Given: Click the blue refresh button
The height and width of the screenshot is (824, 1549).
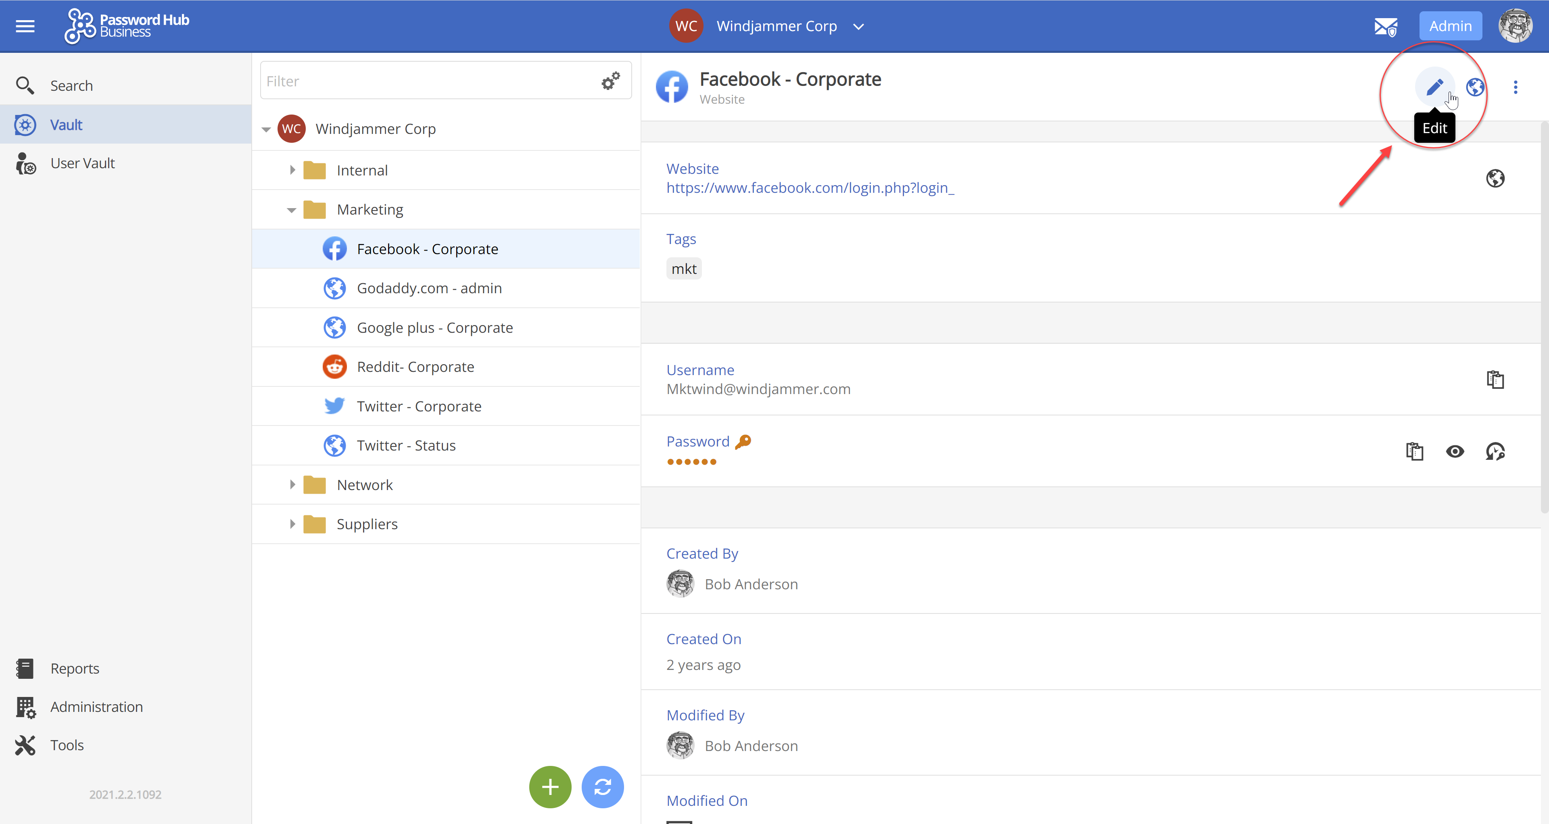Looking at the screenshot, I should [x=603, y=787].
